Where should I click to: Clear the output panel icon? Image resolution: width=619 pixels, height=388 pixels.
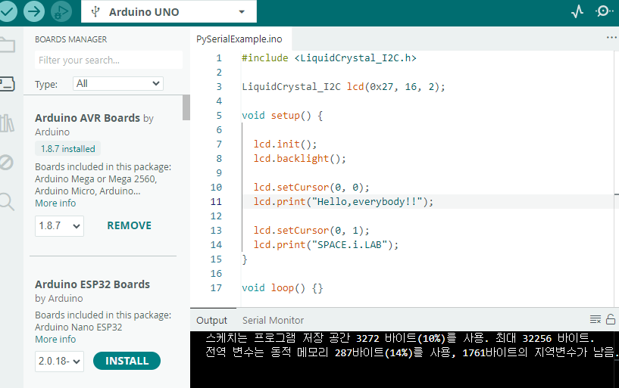tap(596, 319)
